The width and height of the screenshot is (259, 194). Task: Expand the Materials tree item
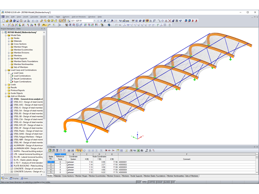tap(9, 41)
